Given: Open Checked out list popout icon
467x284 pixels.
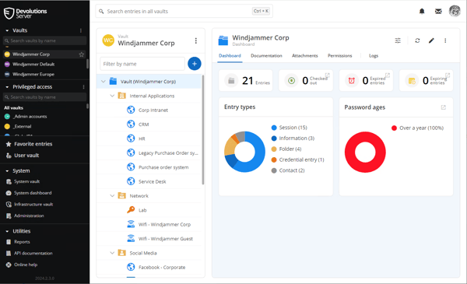Looking at the screenshot, I should point(328,75).
